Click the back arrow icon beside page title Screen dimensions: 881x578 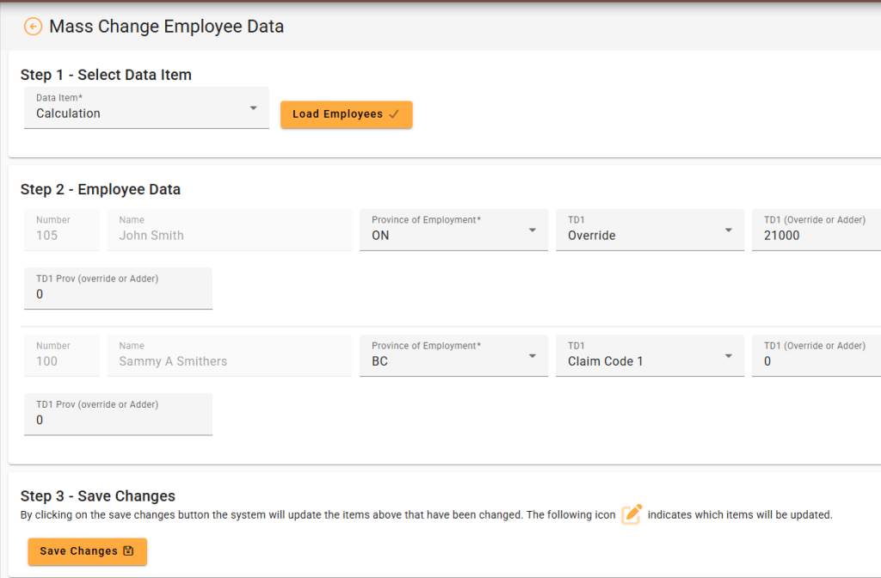33,27
